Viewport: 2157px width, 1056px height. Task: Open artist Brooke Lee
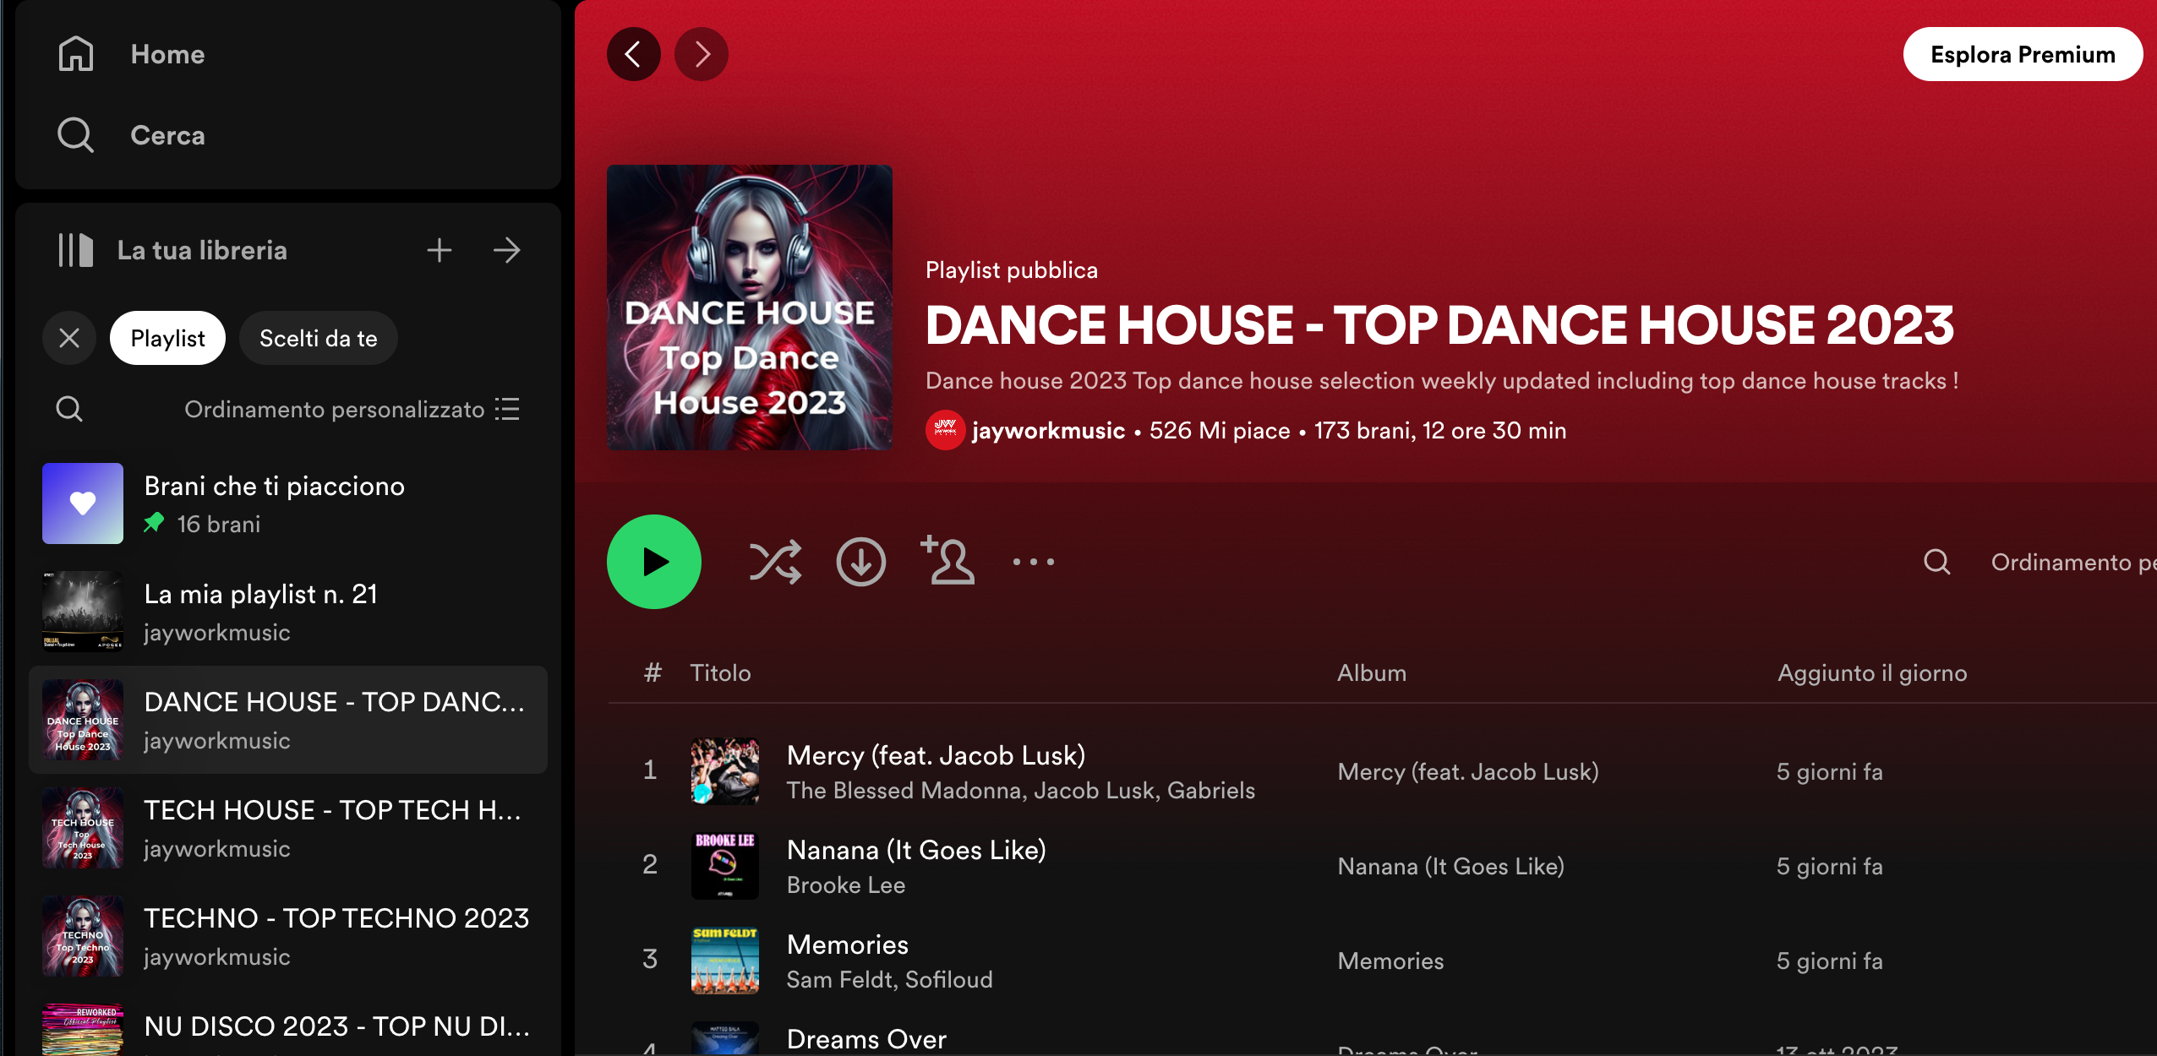coord(846,885)
